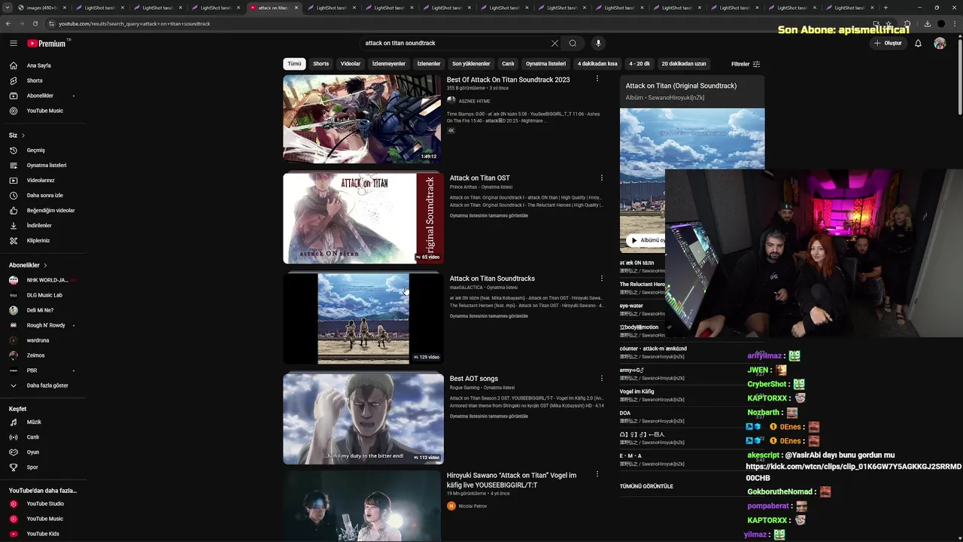Open more options for Attack on Titan Soundtracks

[x=601, y=279]
